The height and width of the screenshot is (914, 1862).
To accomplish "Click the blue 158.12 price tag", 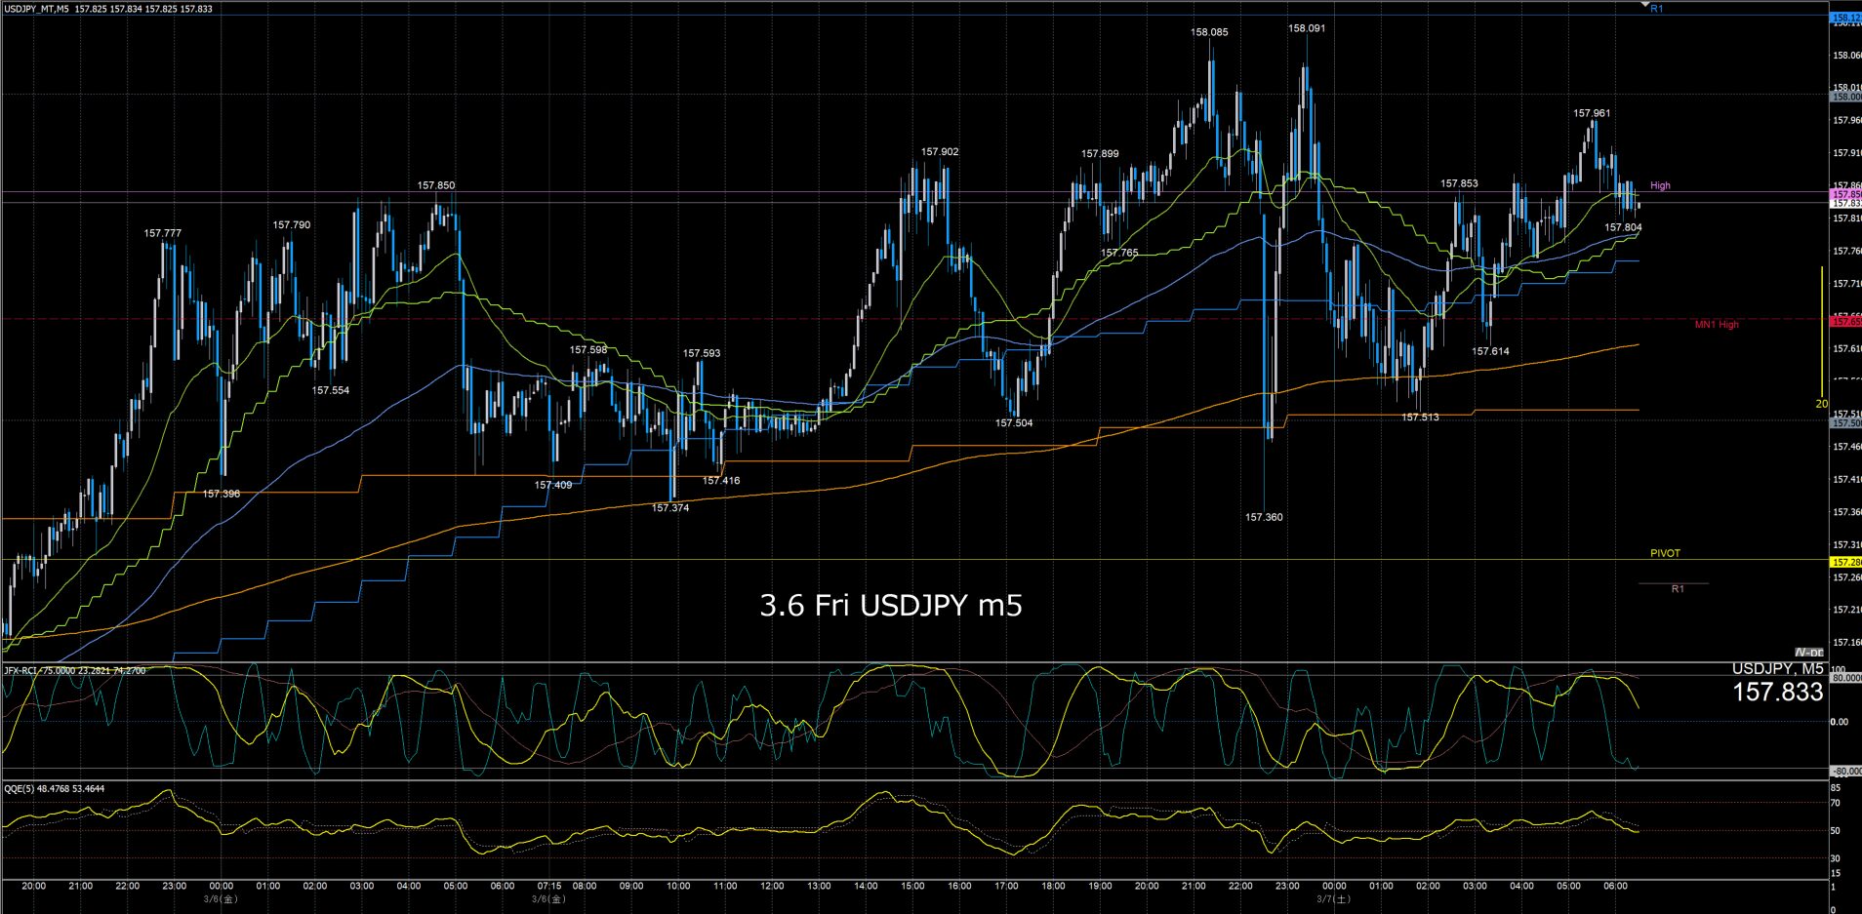I will click(1844, 18).
